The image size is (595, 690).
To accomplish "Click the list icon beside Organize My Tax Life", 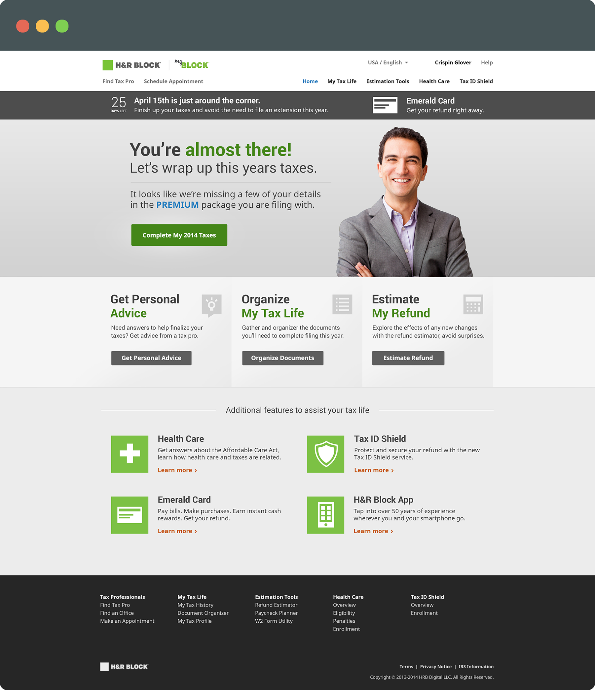I will (342, 304).
